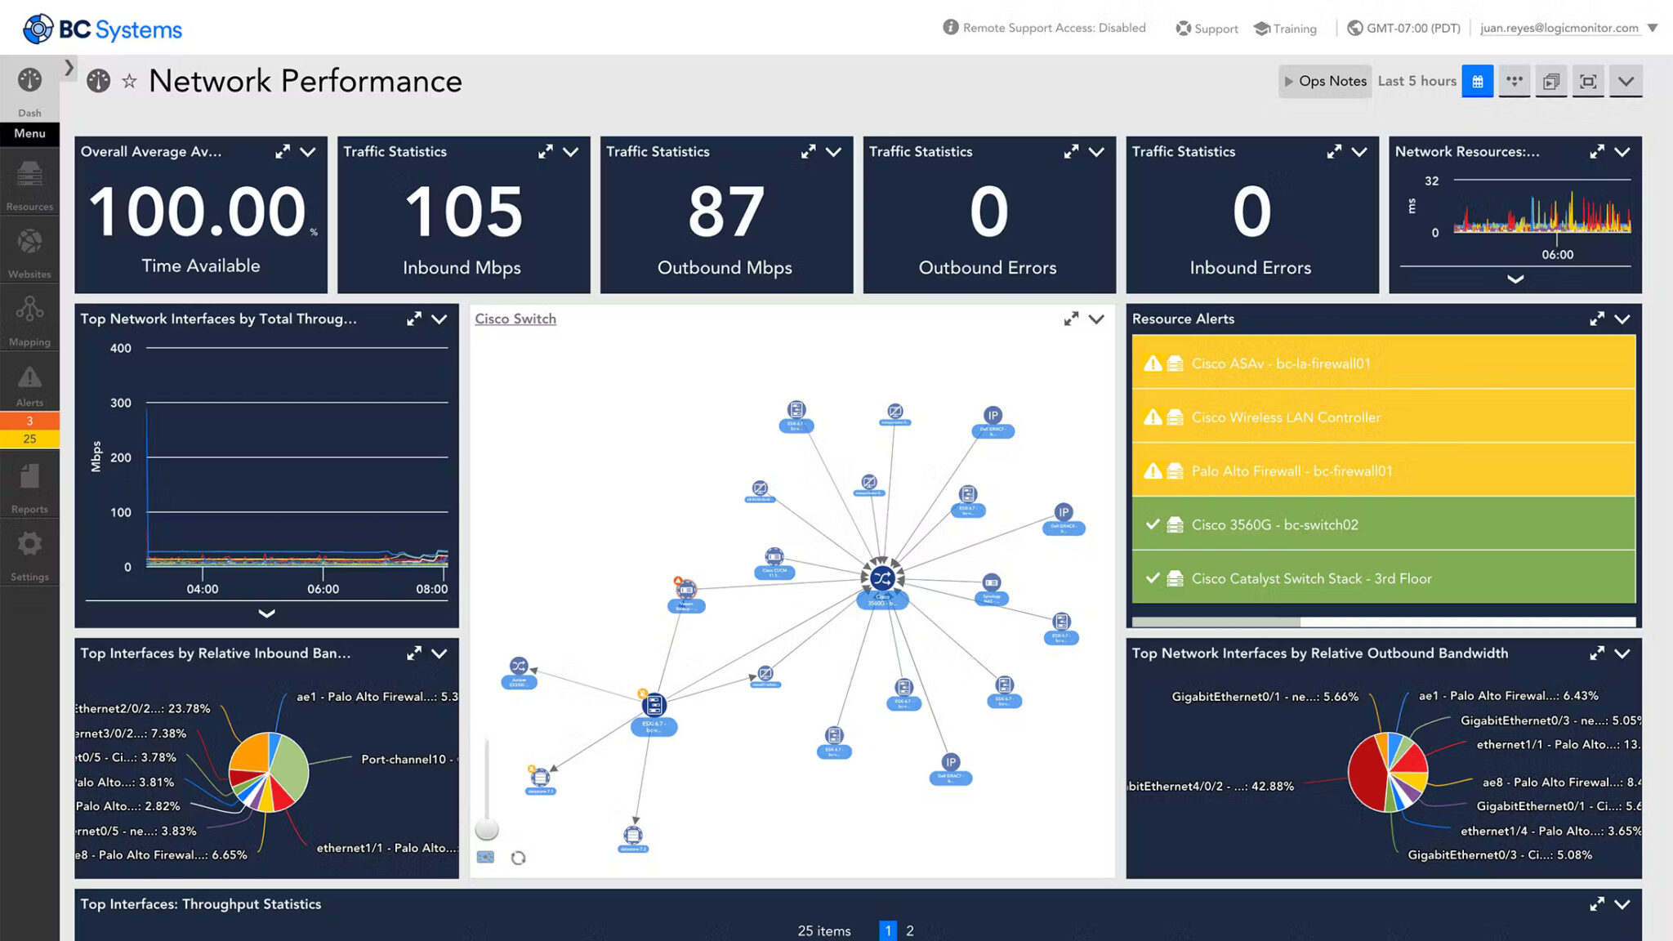Open the Cisco Switch link

click(x=515, y=319)
